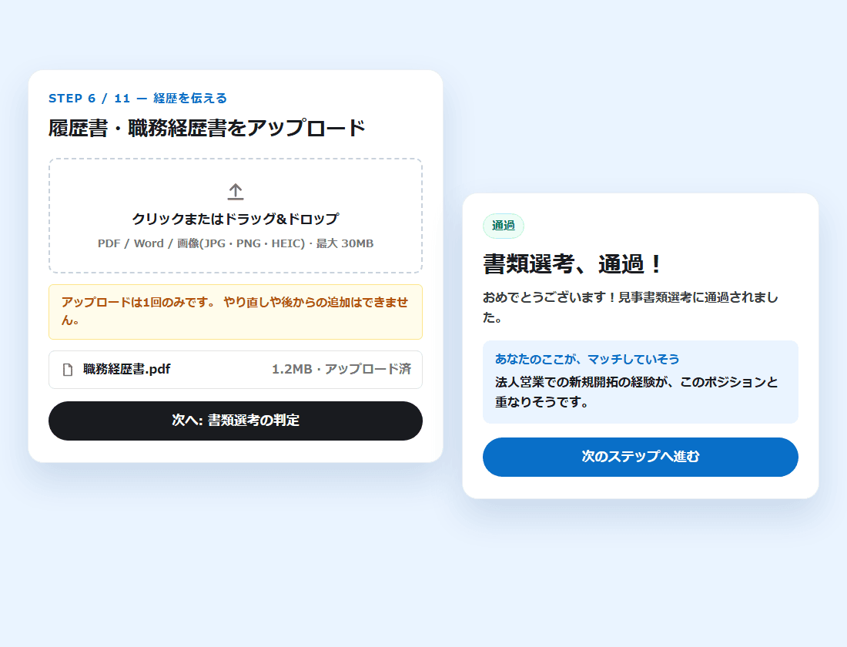The height and width of the screenshot is (647, 847).
Task: Click the 通過 status badge
Action: 503,226
